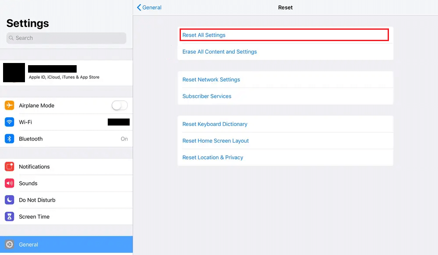Tap Erase All Content and Settings
Image resolution: width=438 pixels, height=255 pixels.
coord(285,52)
